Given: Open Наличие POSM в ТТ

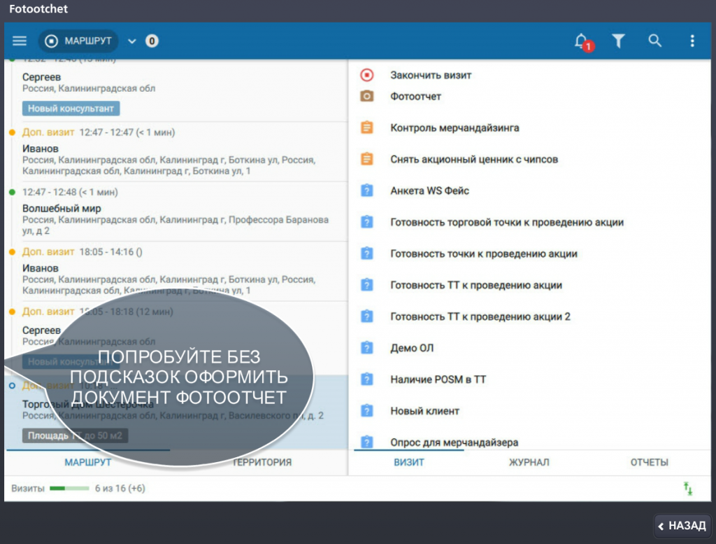Looking at the screenshot, I should coord(438,380).
